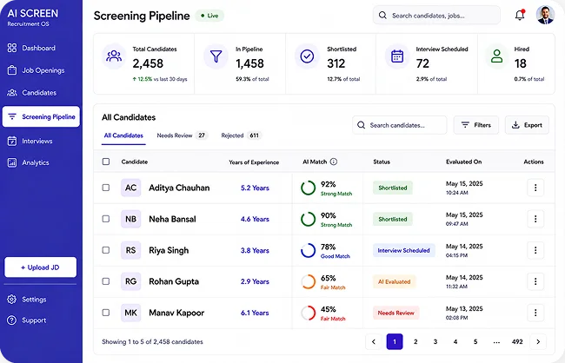Jump to last page 492
This screenshot has width=565, height=363.
(517, 342)
